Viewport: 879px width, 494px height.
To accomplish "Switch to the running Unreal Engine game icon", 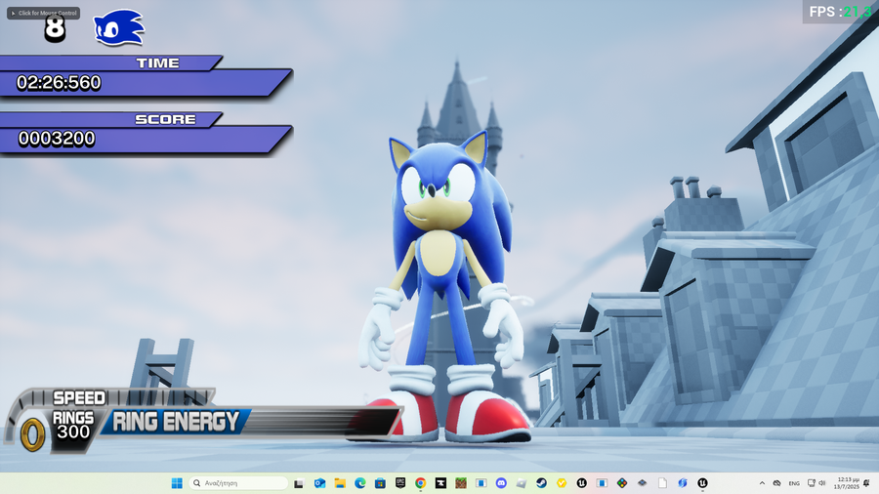I will click(702, 483).
